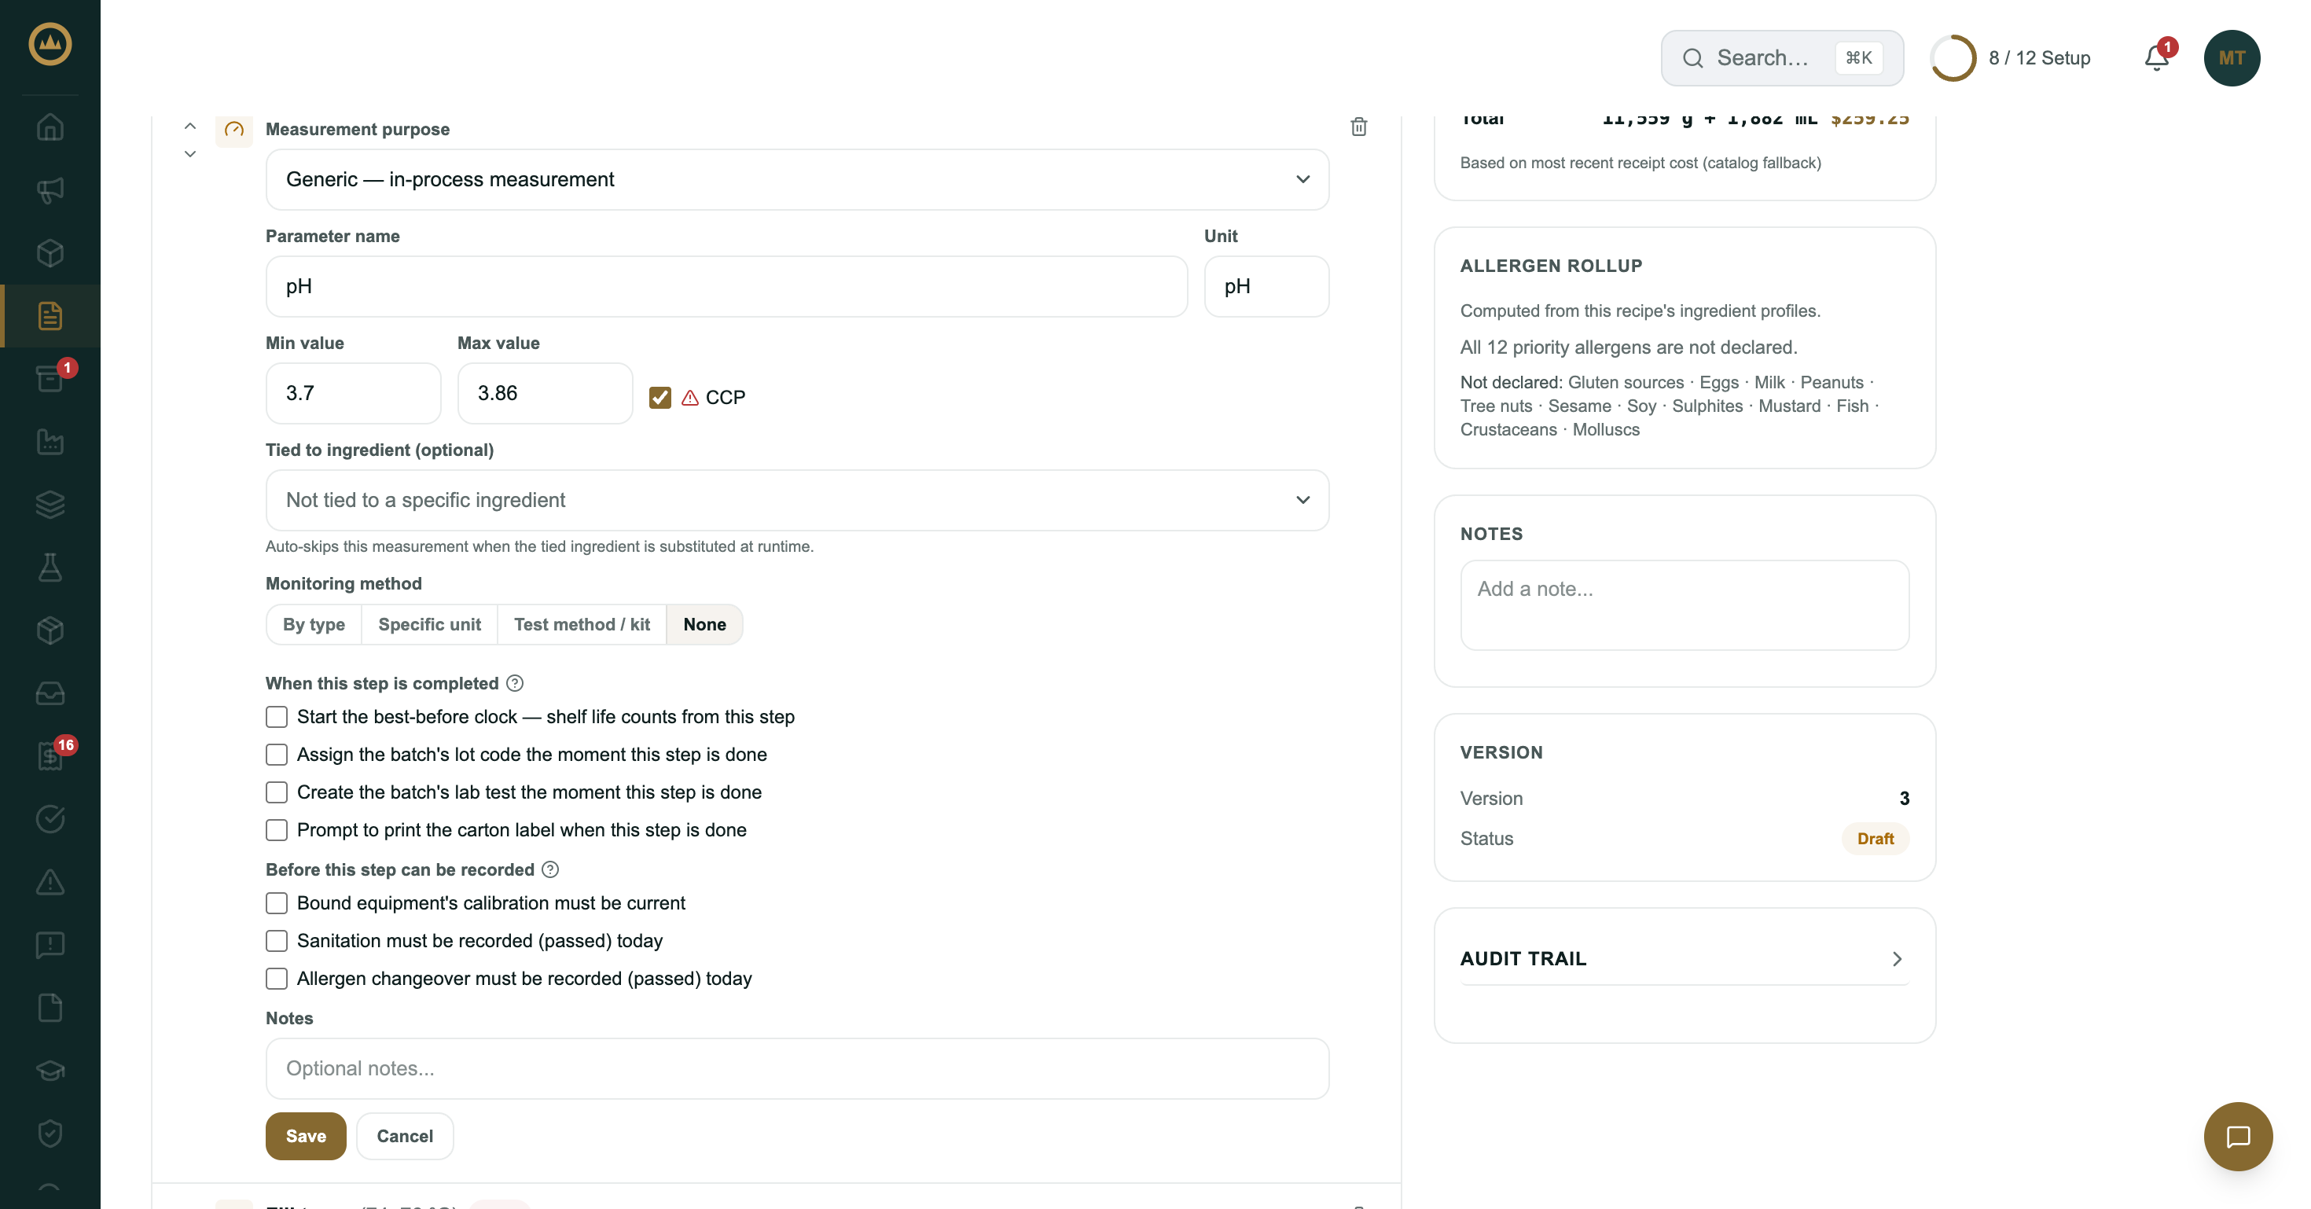Edit the Parameter name field
The width and height of the screenshot is (2311, 1209).
point(726,286)
